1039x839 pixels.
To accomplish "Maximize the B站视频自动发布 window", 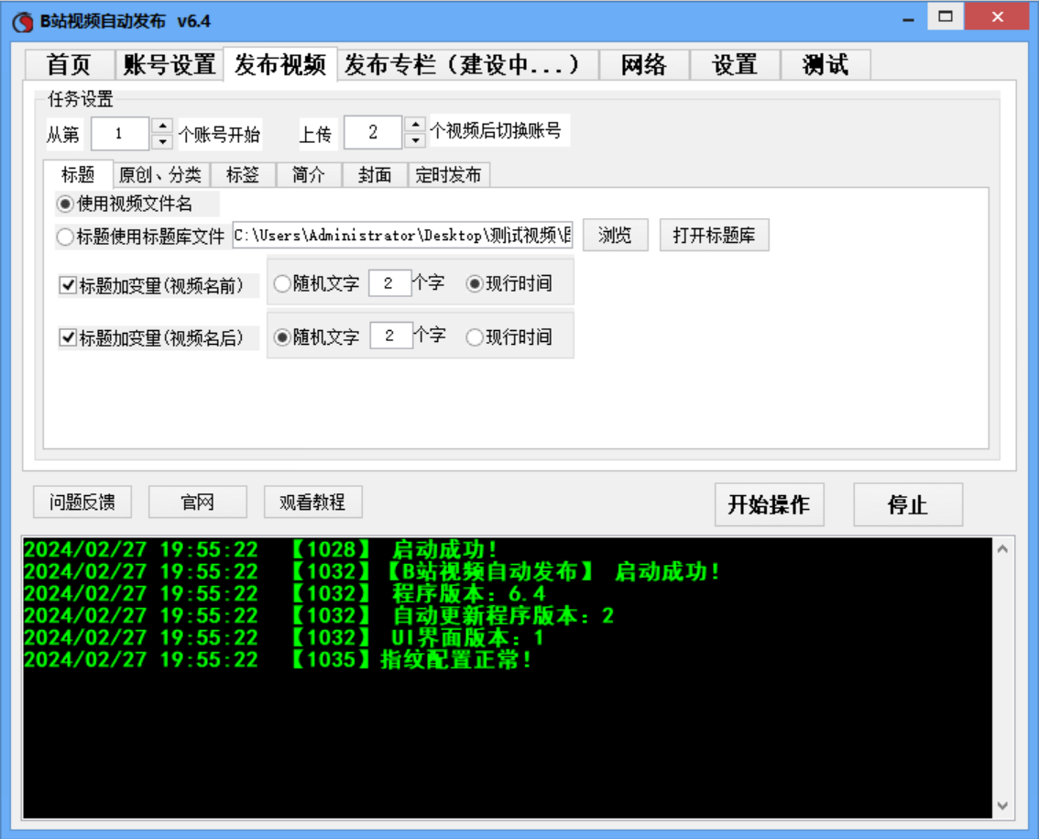I will click(x=946, y=17).
